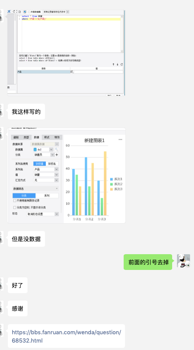The height and width of the screenshot is (350, 194).
Task: Check 只使用前几条记录 option
Action: (x=15, y=201)
